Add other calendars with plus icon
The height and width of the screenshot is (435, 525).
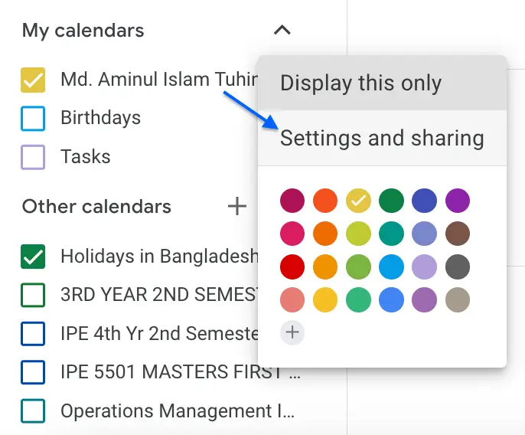[x=237, y=206]
